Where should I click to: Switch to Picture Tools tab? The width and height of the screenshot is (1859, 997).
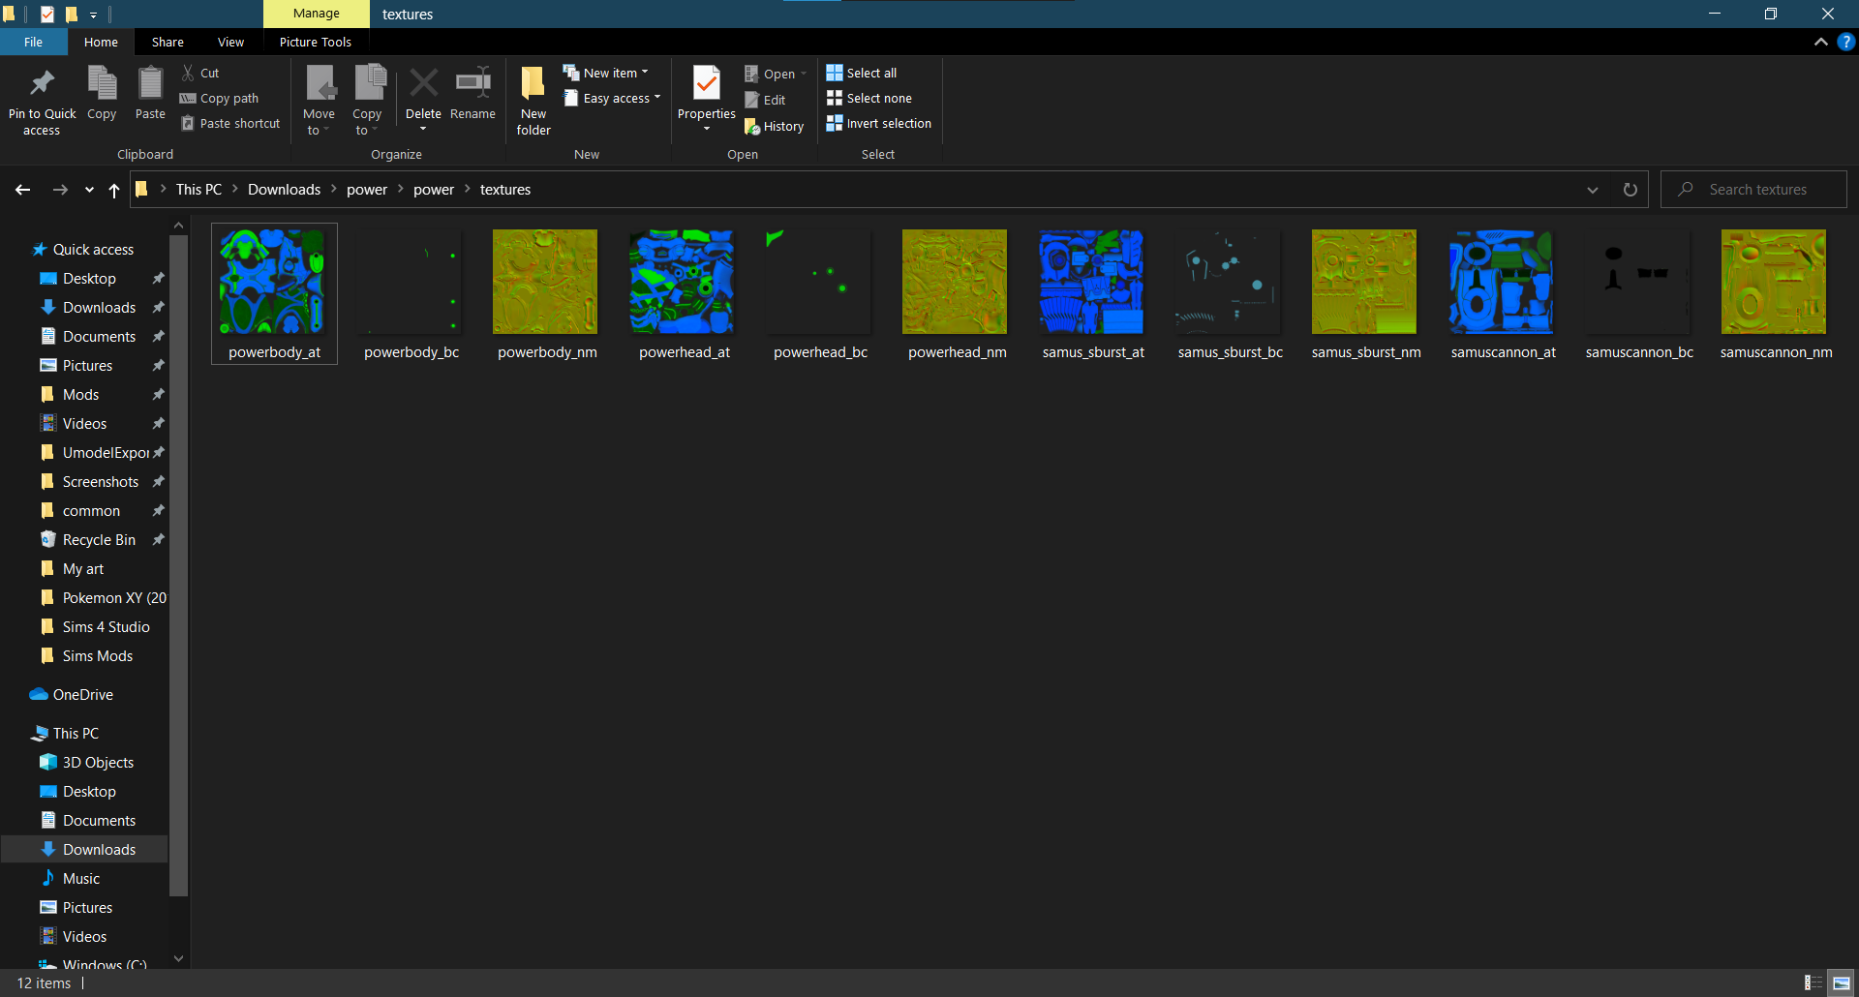[x=316, y=42]
